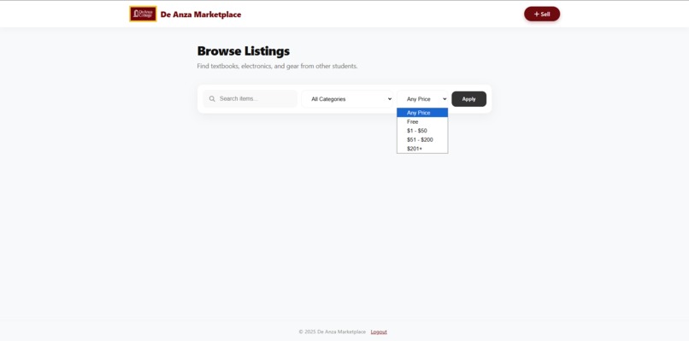The image size is (689, 341).
Task: Click the Find textbooks, electronics subtitle text
Action: point(277,67)
